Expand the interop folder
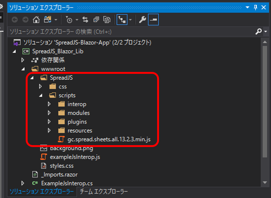The width and height of the screenshot is (271, 198). [49, 104]
